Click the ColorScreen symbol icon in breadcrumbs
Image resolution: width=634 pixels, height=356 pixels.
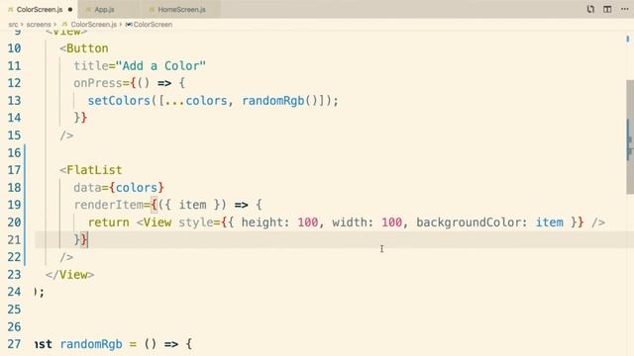[129, 25]
